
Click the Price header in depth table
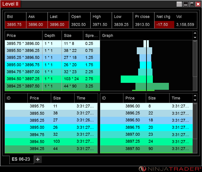pos(23,36)
